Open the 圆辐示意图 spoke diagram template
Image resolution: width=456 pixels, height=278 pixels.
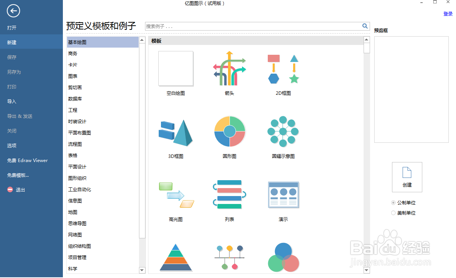283,131
